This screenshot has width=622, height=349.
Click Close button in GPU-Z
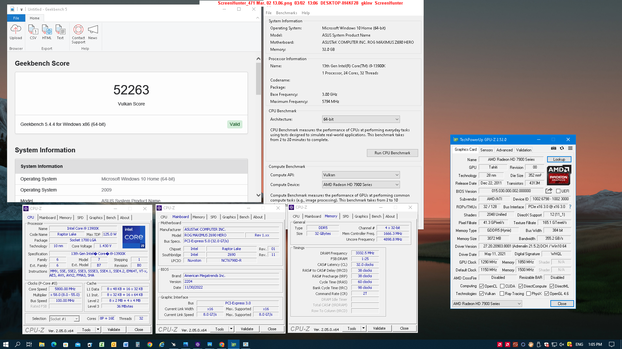(x=562, y=304)
